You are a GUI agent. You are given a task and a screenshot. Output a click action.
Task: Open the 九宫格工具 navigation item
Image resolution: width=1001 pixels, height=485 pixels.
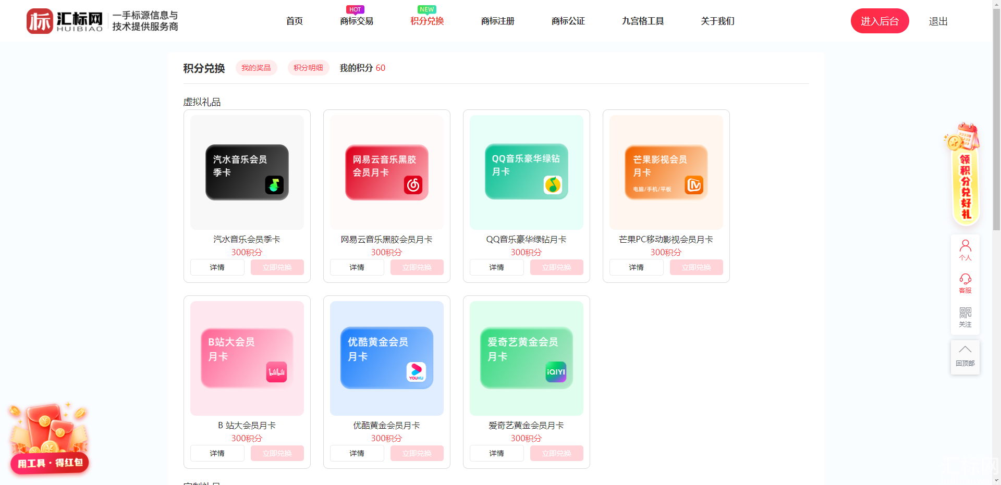(643, 21)
